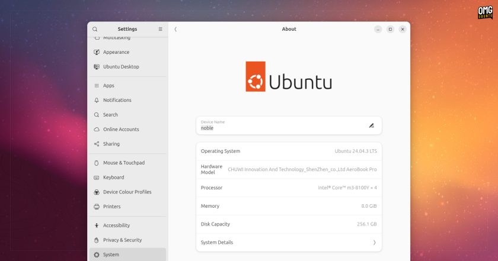Click the Disk Capacity label
Image resolution: width=498 pixels, height=261 pixels.
(x=215, y=224)
